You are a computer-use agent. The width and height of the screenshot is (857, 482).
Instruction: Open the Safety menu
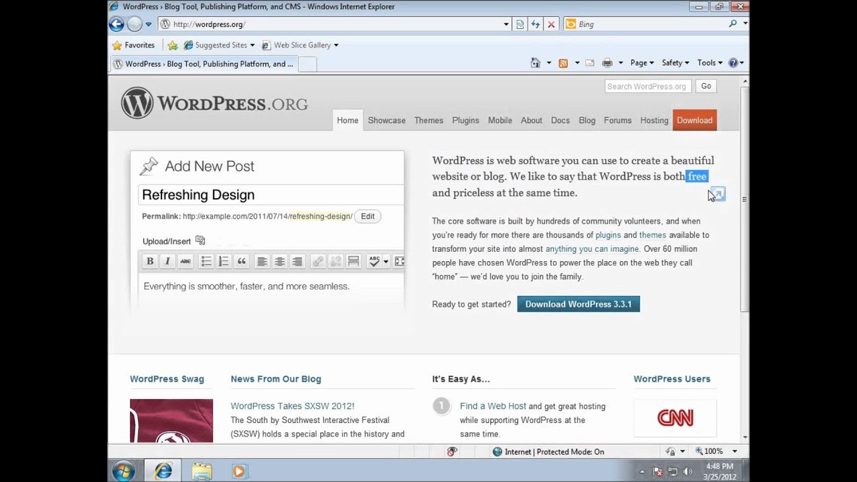pos(676,63)
